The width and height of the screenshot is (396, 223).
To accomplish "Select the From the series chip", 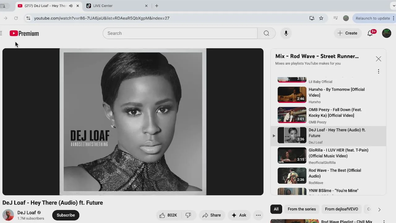I will point(302,209).
